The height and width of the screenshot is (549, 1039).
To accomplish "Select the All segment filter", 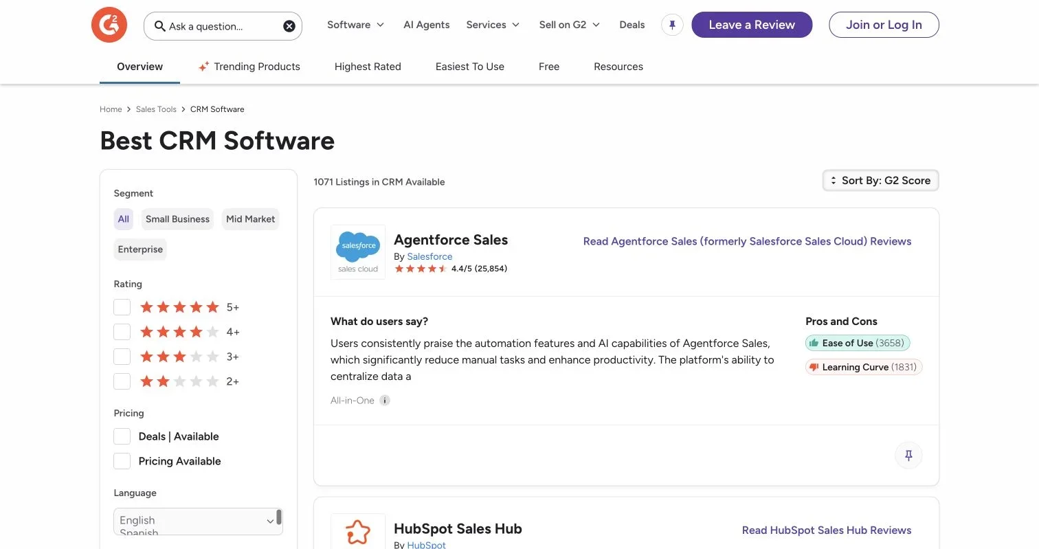I will click(x=124, y=219).
